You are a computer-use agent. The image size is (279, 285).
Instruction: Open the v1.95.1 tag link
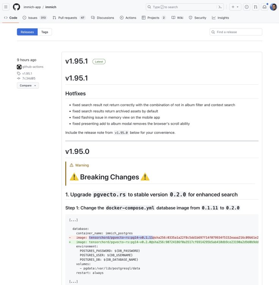tap(27, 73)
